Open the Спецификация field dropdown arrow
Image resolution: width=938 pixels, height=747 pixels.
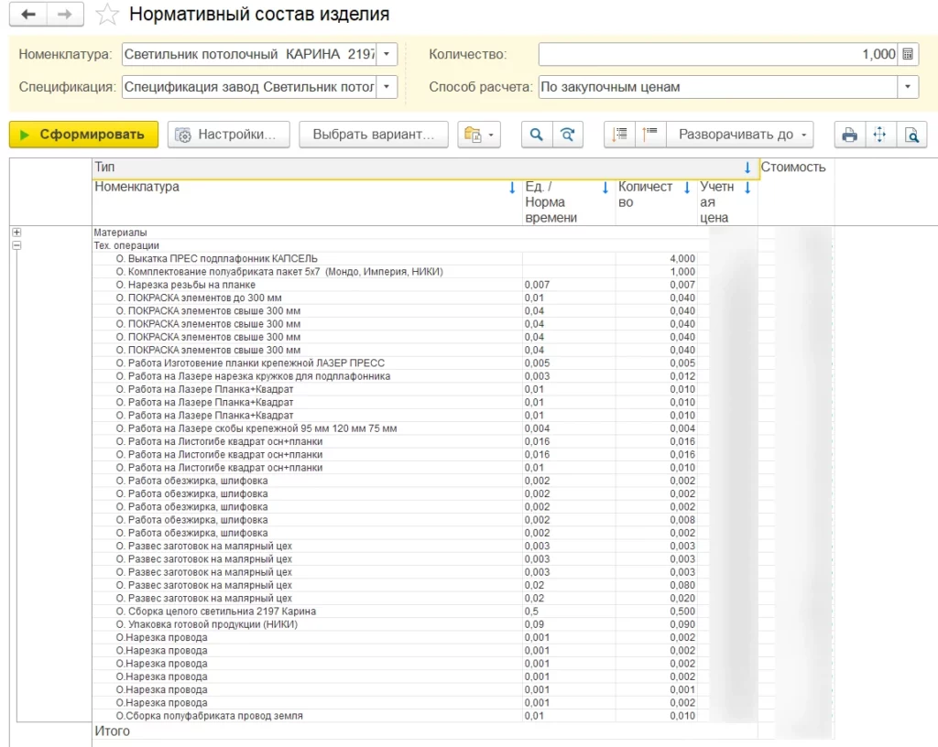(x=387, y=87)
